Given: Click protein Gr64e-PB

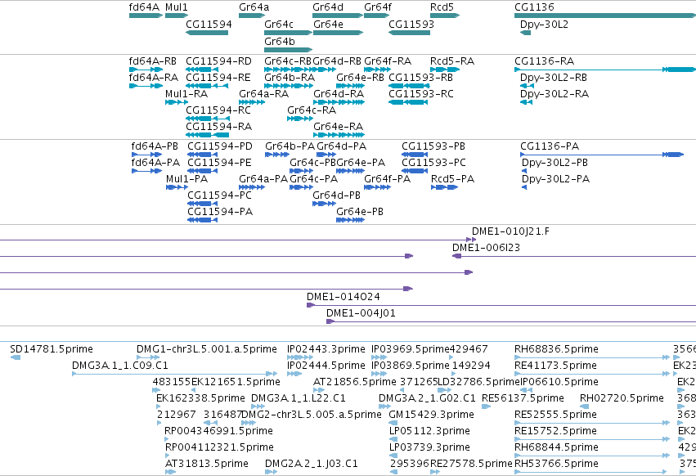Looking at the screenshot, I should (350, 220).
